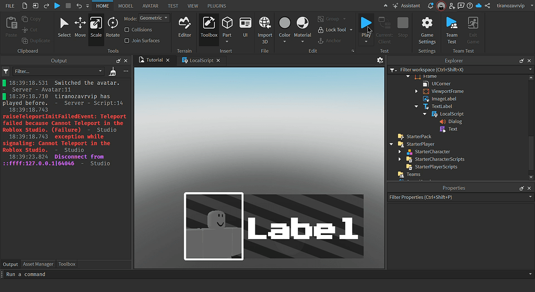535x292 pixels.
Task: Activate the Scale tool
Action: (96, 27)
